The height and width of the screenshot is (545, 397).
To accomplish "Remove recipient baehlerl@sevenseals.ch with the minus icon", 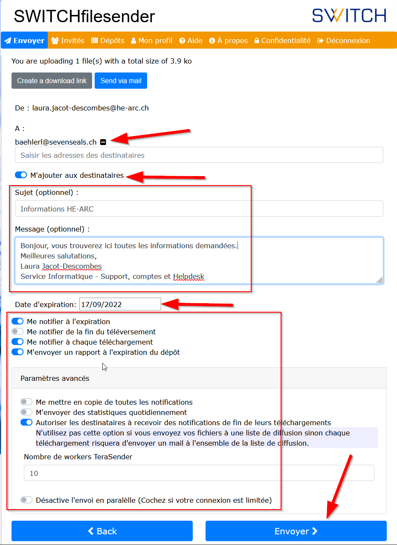I will (103, 142).
